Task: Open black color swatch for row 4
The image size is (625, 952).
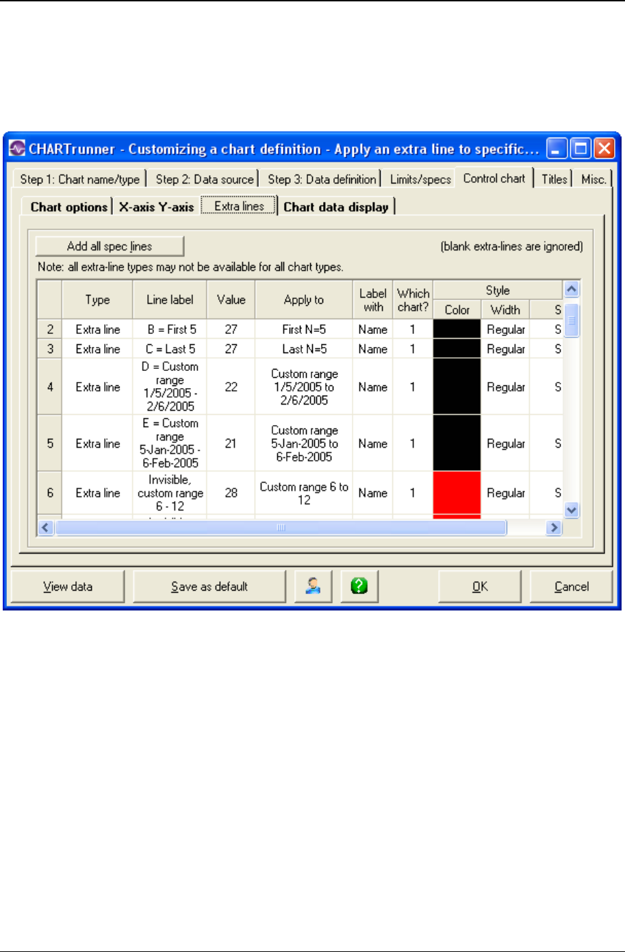Action: pos(457,387)
